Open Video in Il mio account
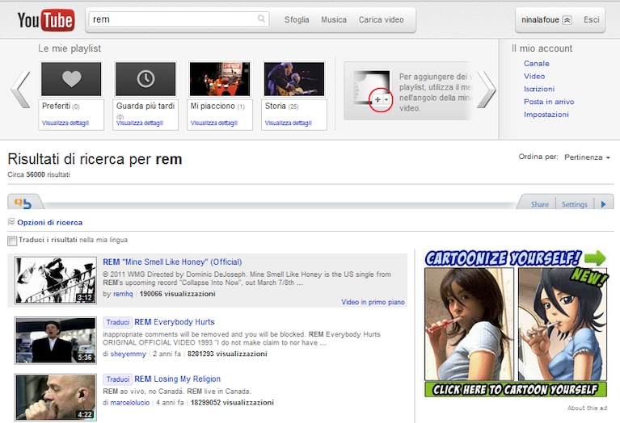620x423 pixels. pos(534,76)
